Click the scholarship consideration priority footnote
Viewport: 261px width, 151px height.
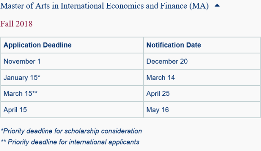pyautogui.click(x=71, y=131)
